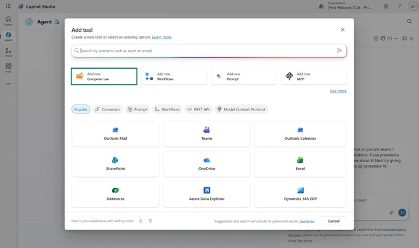Switch to Model Context Protocol filter
Image resolution: width=419 pixels, height=248 pixels.
(x=241, y=109)
